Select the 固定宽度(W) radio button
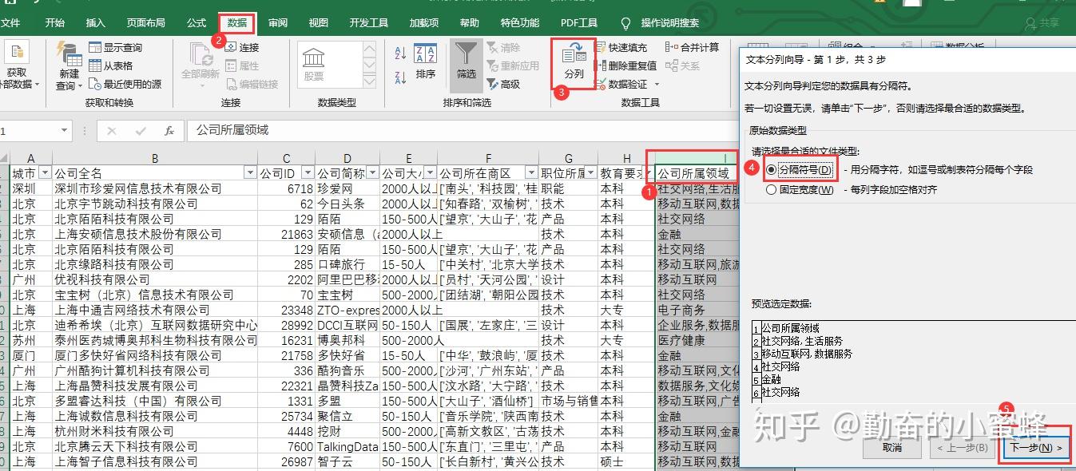 coord(771,190)
